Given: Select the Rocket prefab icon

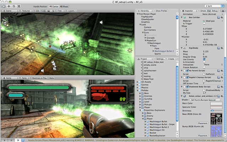Looking at the screenshot, I should point(148,133).
